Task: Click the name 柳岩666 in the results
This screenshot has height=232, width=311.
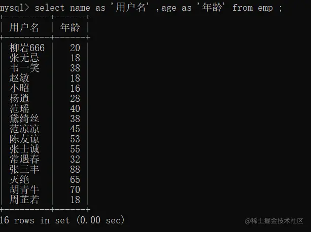Action: (27, 48)
